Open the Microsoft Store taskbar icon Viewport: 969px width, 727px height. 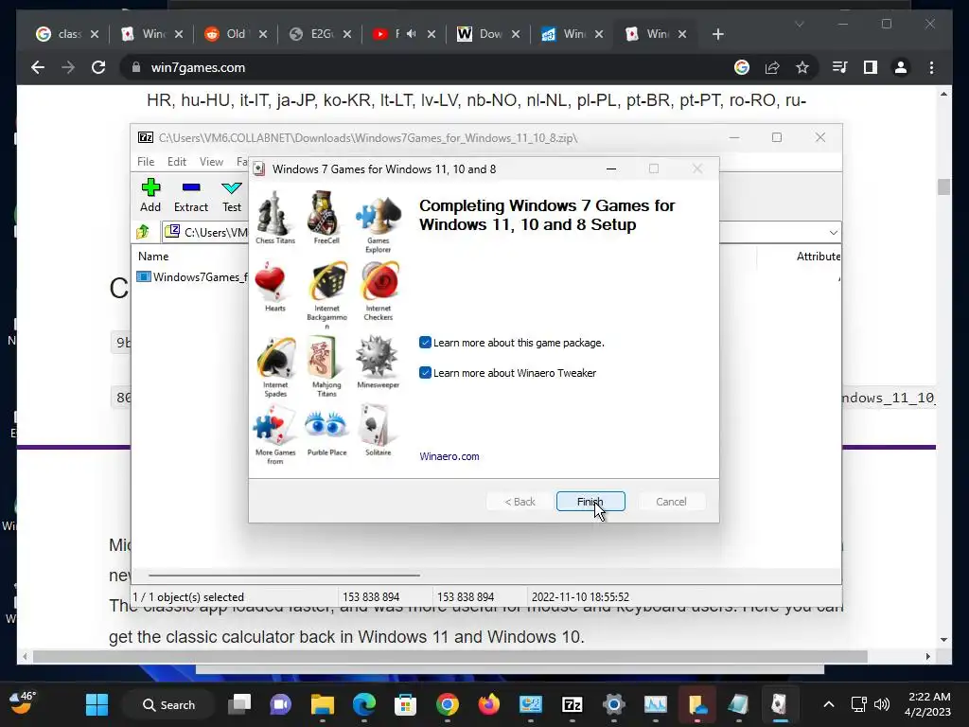tap(405, 704)
